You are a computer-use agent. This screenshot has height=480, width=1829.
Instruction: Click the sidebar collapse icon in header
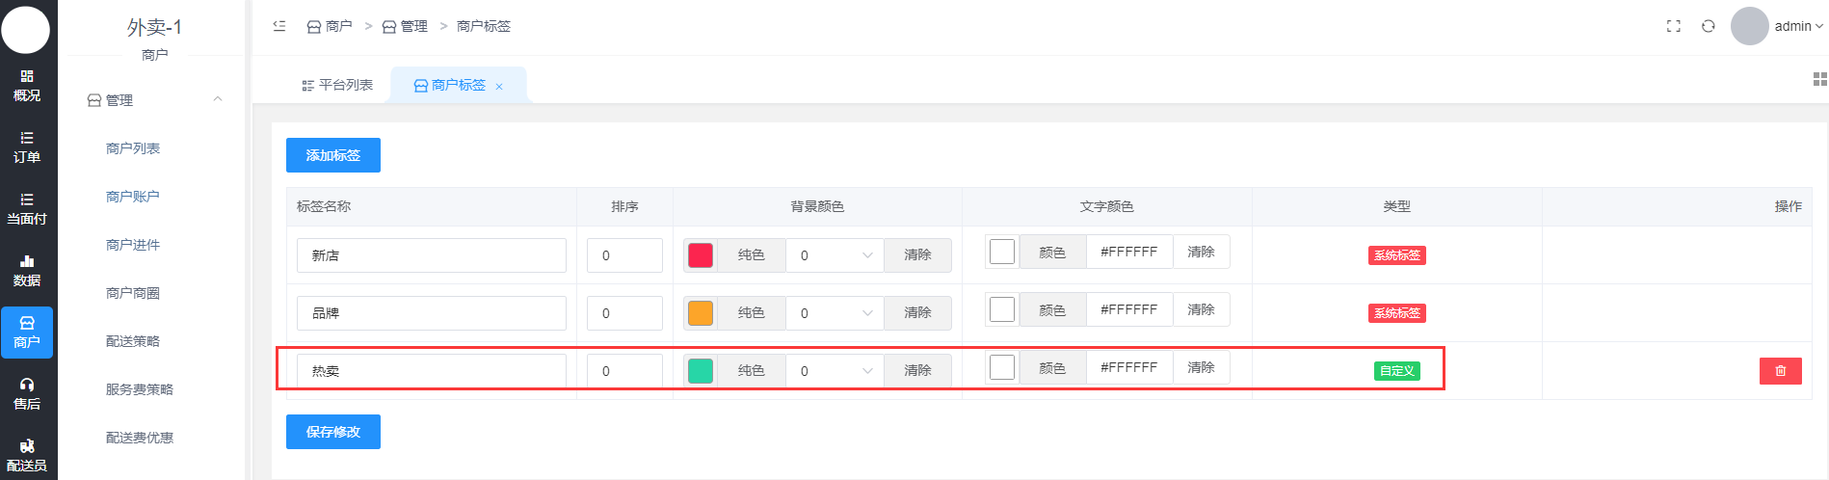pyautogui.click(x=279, y=26)
